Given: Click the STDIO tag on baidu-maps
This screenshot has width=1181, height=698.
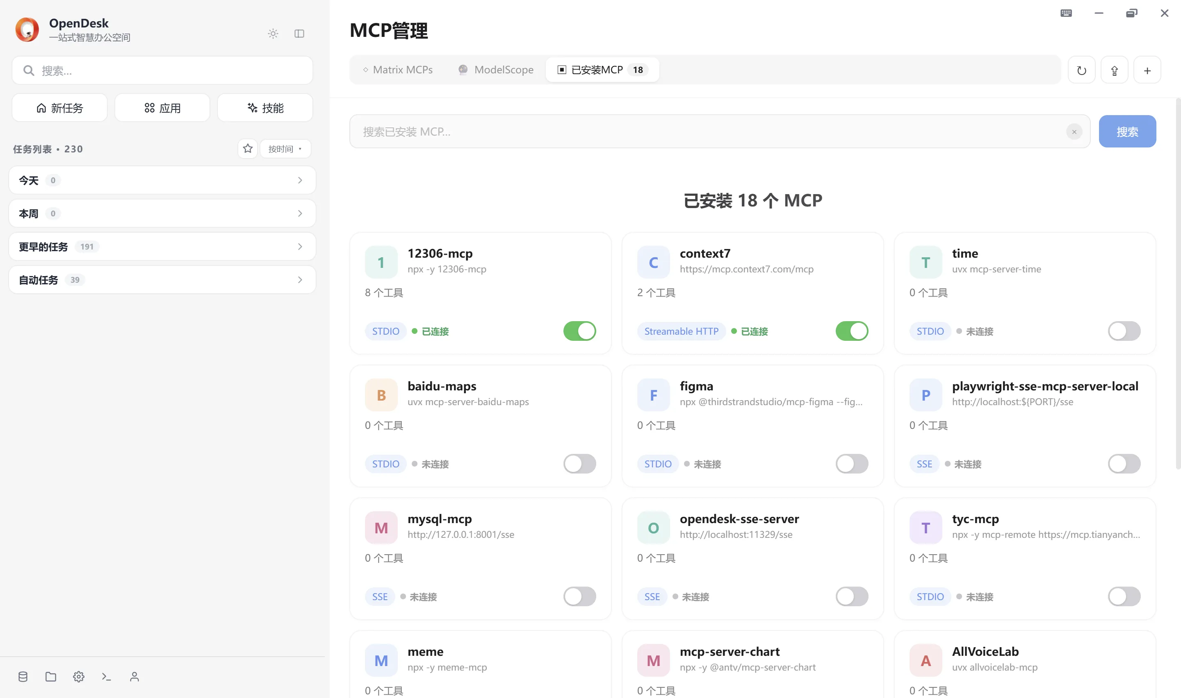Looking at the screenshot, I should [385, 464].
